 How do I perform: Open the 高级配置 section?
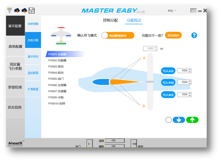pos(15,46)
